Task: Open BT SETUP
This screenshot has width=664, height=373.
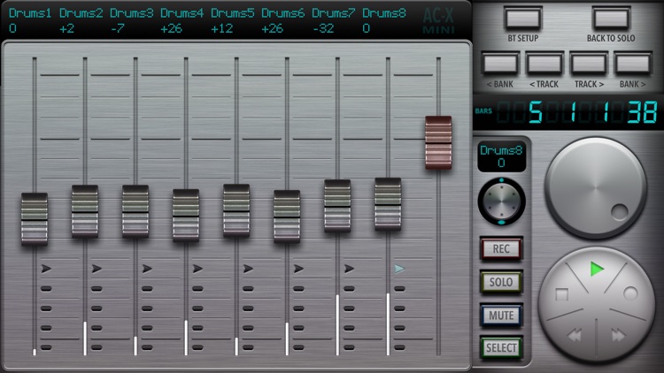Action: point(522,19)
